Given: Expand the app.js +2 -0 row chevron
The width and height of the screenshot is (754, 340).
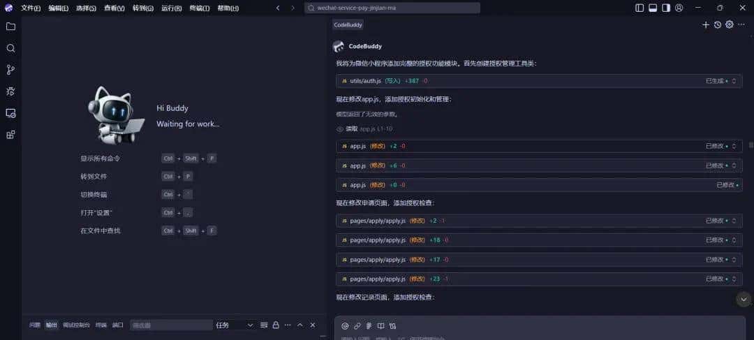Looking at the screenshot, I should [x=734, y=146].
